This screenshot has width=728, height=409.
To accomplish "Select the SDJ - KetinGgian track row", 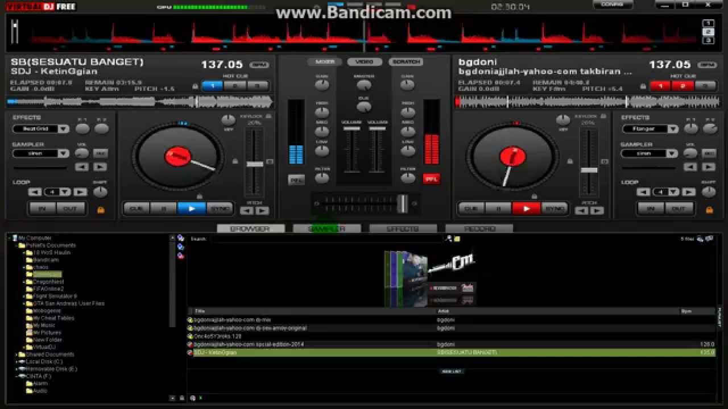I will [451, 353].
